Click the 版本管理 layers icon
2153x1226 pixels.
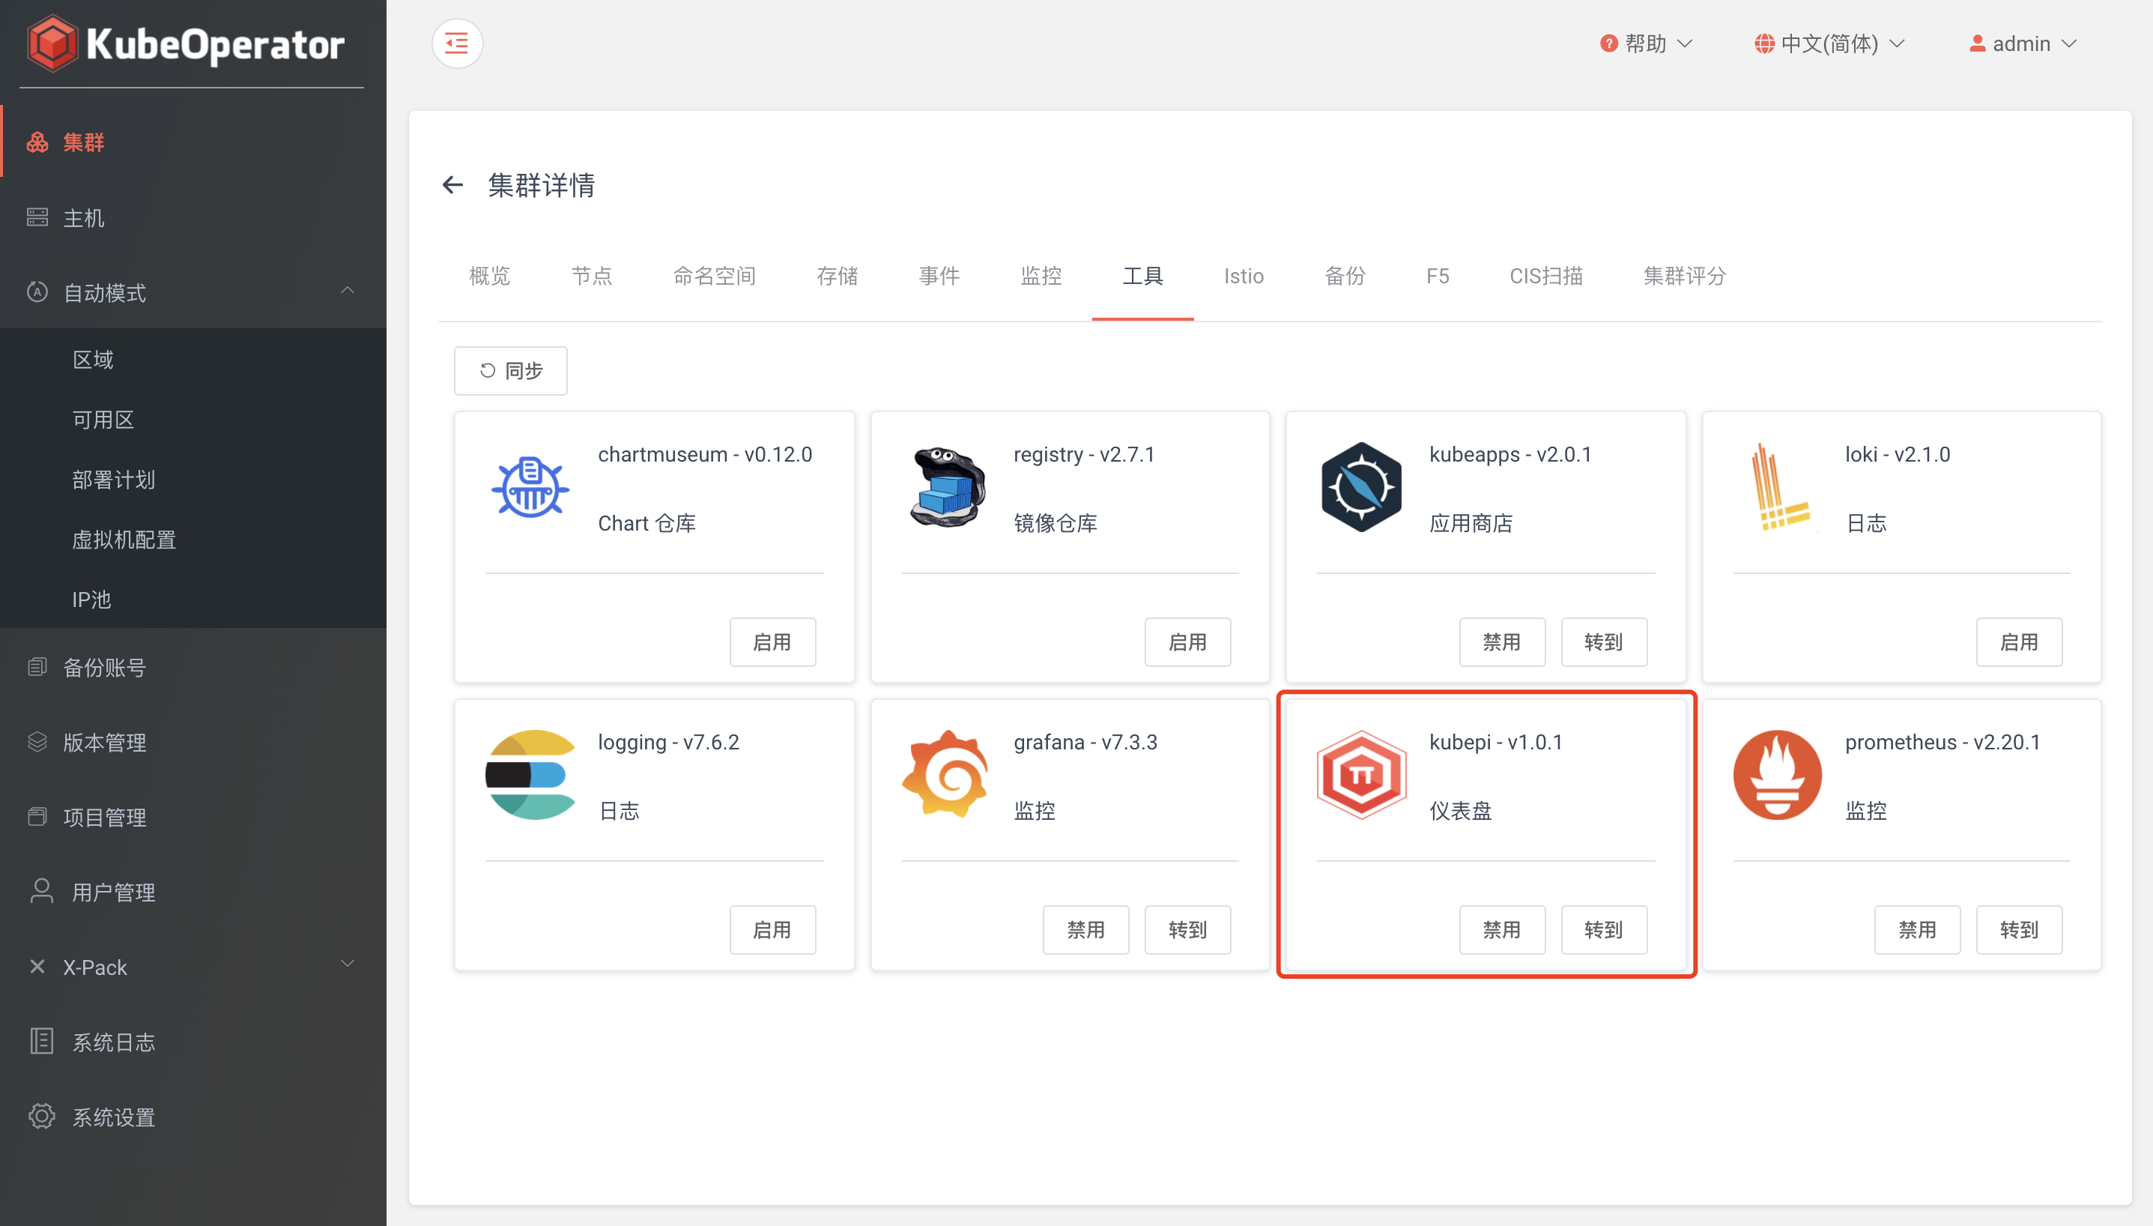pos(37,742)
